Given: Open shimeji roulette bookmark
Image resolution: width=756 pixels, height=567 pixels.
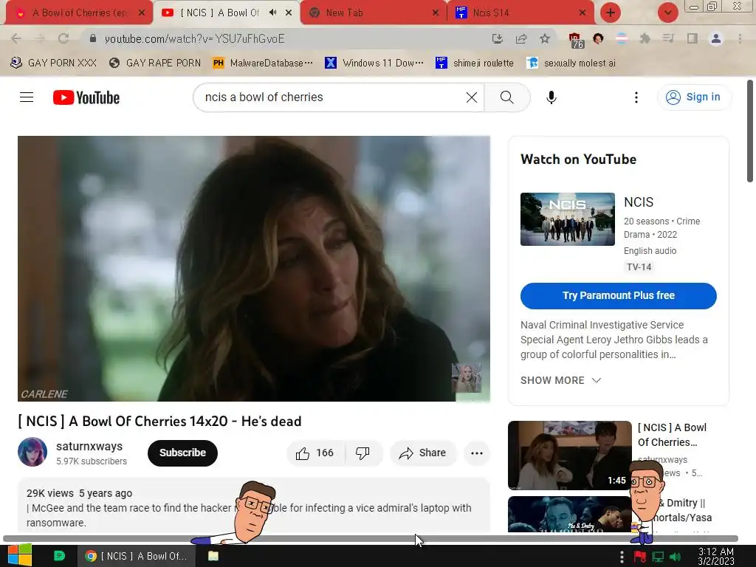Looking at the screenshot, I should click(475, 63).
